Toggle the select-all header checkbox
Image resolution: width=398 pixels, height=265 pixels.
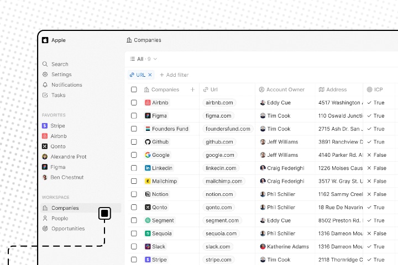(x=134, y=89)
